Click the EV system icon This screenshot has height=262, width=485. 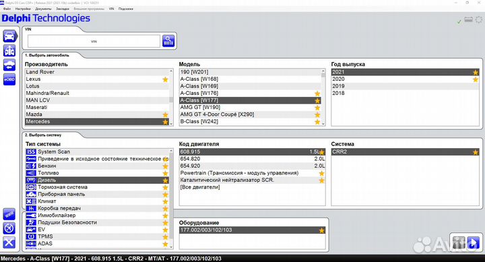click(31, 230)
